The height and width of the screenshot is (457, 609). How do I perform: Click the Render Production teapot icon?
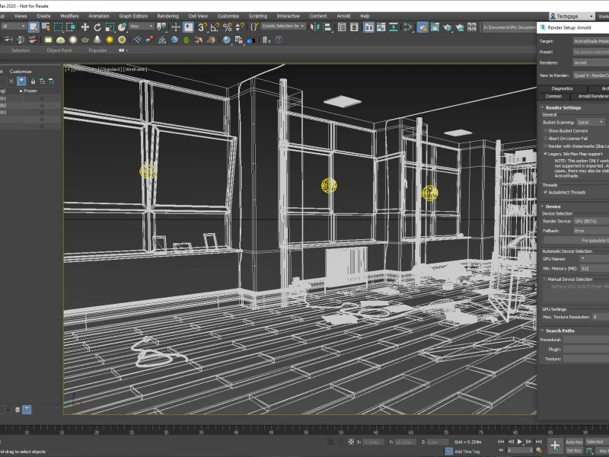click(x=448, y=27)
